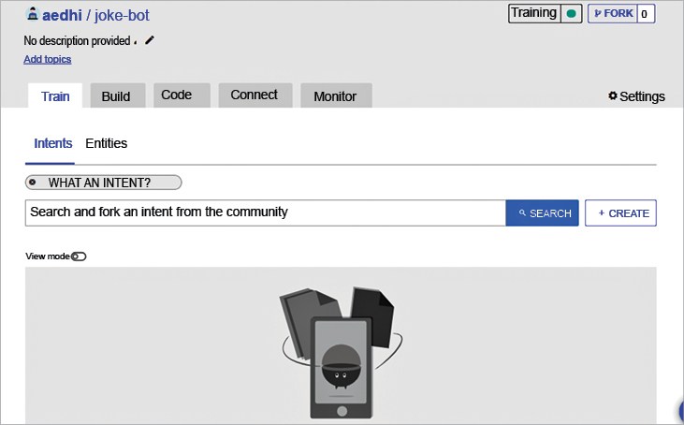Viewport: 684px width, 425px height.
Task: Select the Train tab
Action: [55, 96]
